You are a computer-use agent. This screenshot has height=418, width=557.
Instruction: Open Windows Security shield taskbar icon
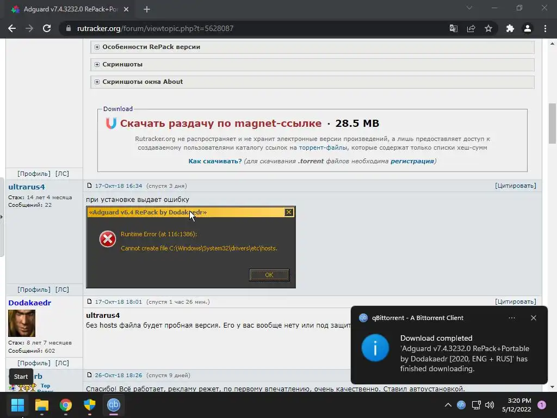(x=90, y=405)
